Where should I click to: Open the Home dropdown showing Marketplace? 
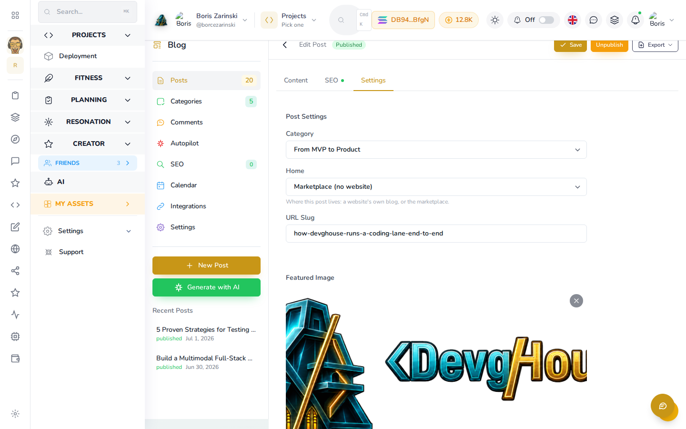[x=436, y=187]
